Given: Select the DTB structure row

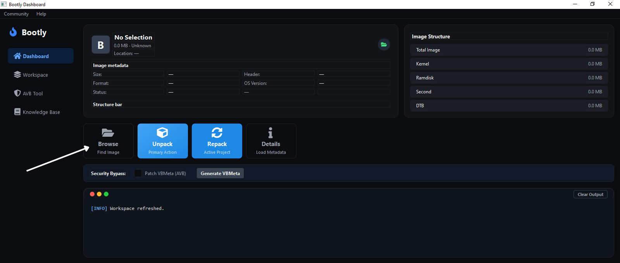Looking at the screenshot, I should tap(509, 106).
